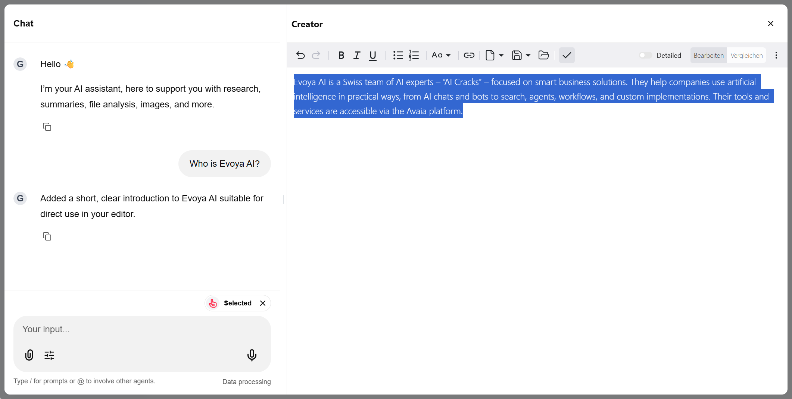Image resolution: width=792 pixels, height=399 pixels.
Task: Insert a hyperlink
Action: [469, 55]
